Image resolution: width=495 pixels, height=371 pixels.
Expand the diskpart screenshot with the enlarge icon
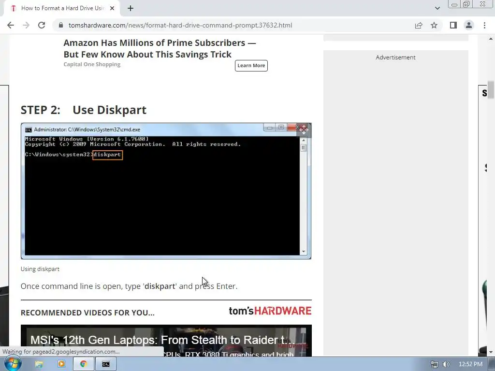[x=304, y=130]
